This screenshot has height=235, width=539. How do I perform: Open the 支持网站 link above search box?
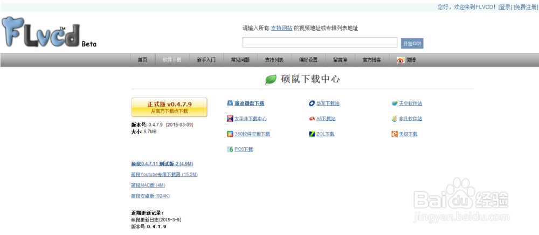pos(281,28)
